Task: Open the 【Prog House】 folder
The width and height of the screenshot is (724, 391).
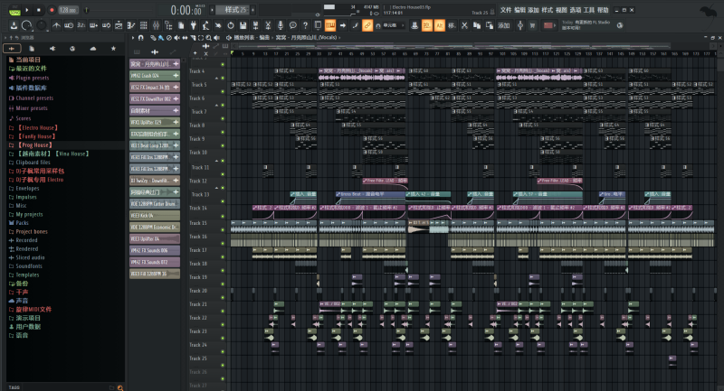Action: [34, 145]
